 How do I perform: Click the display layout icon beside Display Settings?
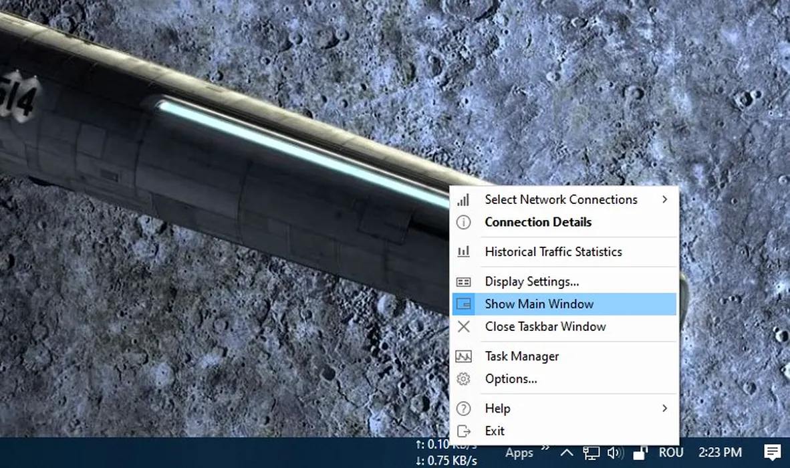463,281
